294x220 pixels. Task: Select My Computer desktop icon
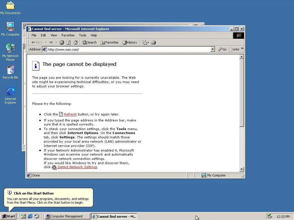pos(10,29)
